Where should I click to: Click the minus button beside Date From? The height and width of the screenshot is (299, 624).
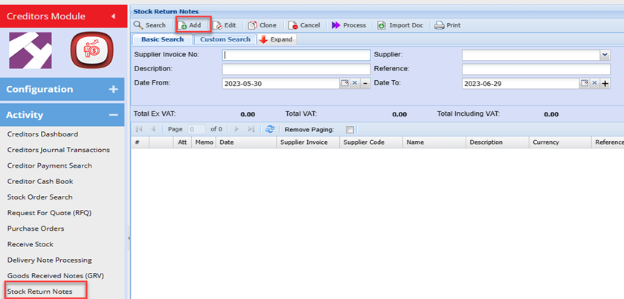tap(365, 83)
